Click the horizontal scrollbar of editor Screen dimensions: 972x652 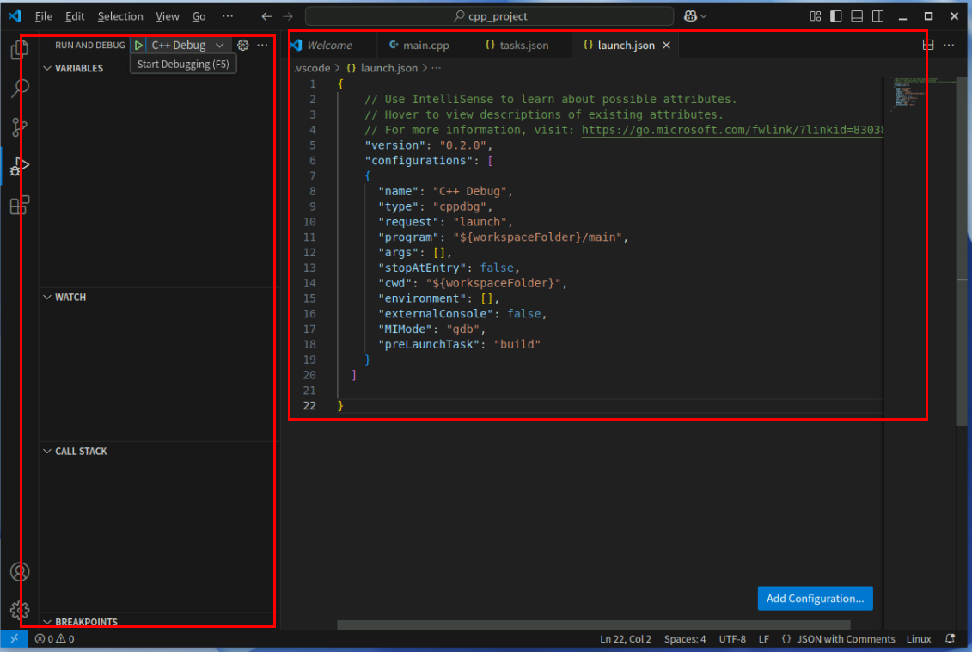tap(594, 624)
